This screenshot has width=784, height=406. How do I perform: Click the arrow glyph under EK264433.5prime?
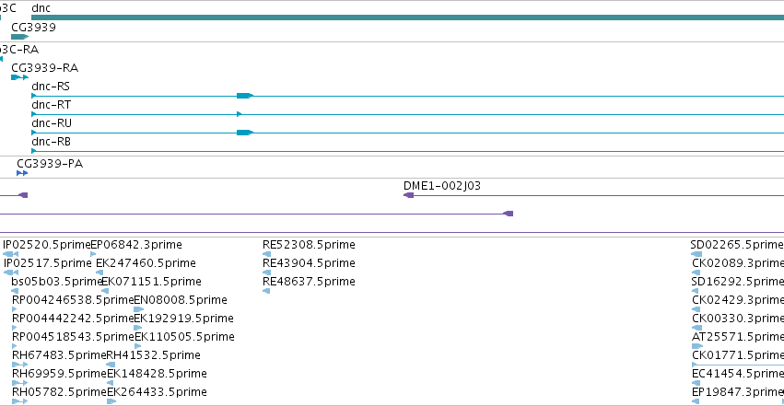111,401
